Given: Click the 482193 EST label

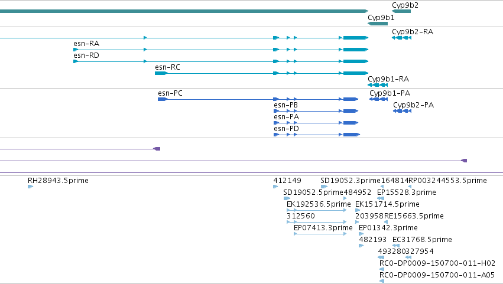Looking at the screenshot, I should [x=372, y=240].
